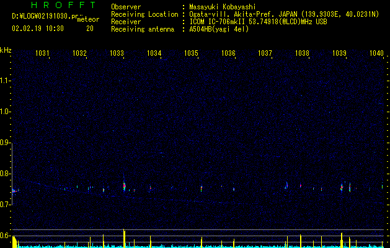Click the A504HB(yagi 4el) antenna value
The image size is (390, 248).
point(219,29)
